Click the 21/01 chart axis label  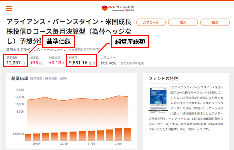[x=91, y=144]
